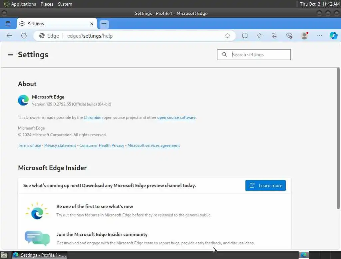
Task: Click the magnifier icon in Search settings
Action: click(224, 55)
